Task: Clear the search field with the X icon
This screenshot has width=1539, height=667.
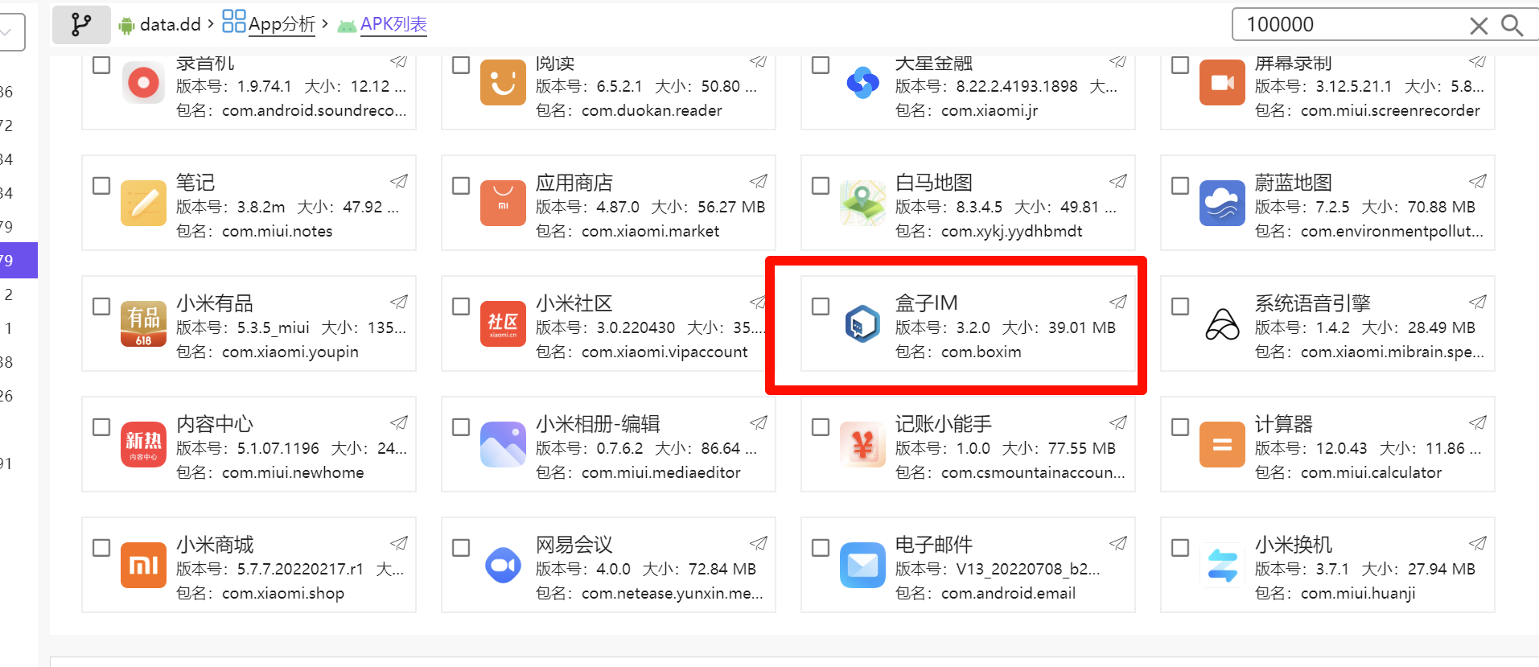Action: point(1479,26)
